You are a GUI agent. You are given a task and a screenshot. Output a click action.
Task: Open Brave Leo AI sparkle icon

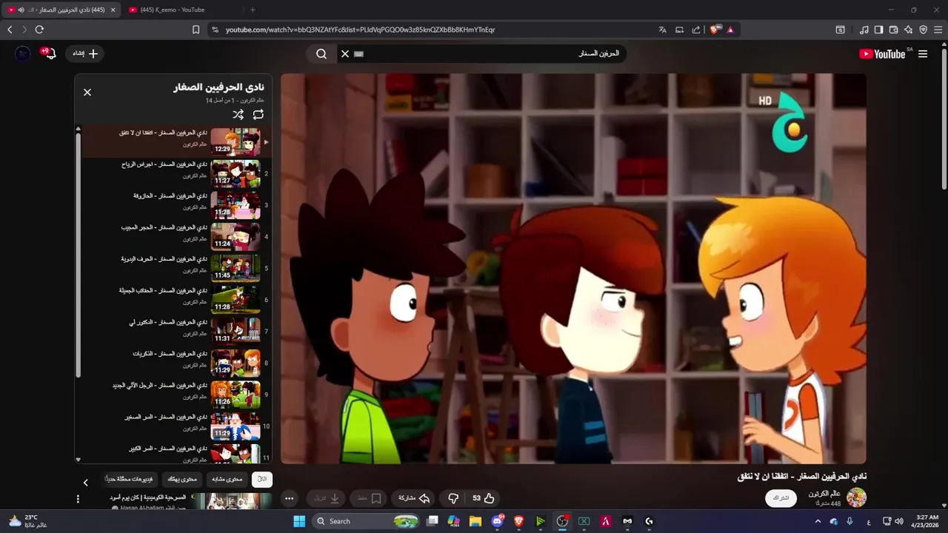[x=908, y=30]
